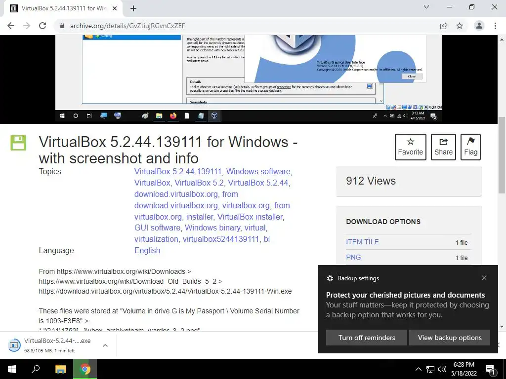Open the virtualbox5244139111 topic link
The height and width of the screenshot is (379, 506).
221,239
